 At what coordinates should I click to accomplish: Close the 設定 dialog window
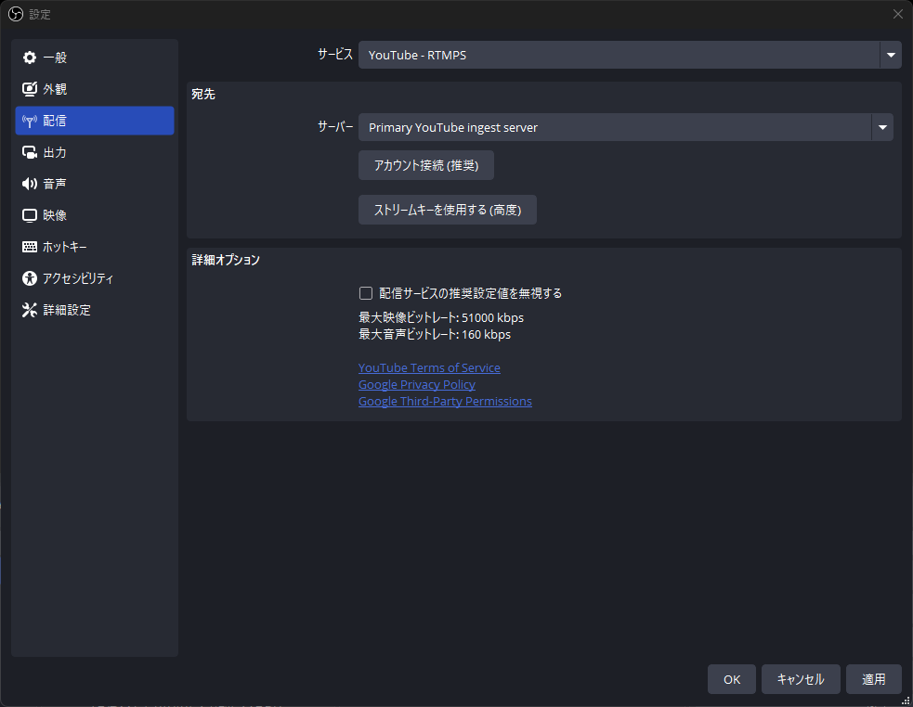point(898,14)
